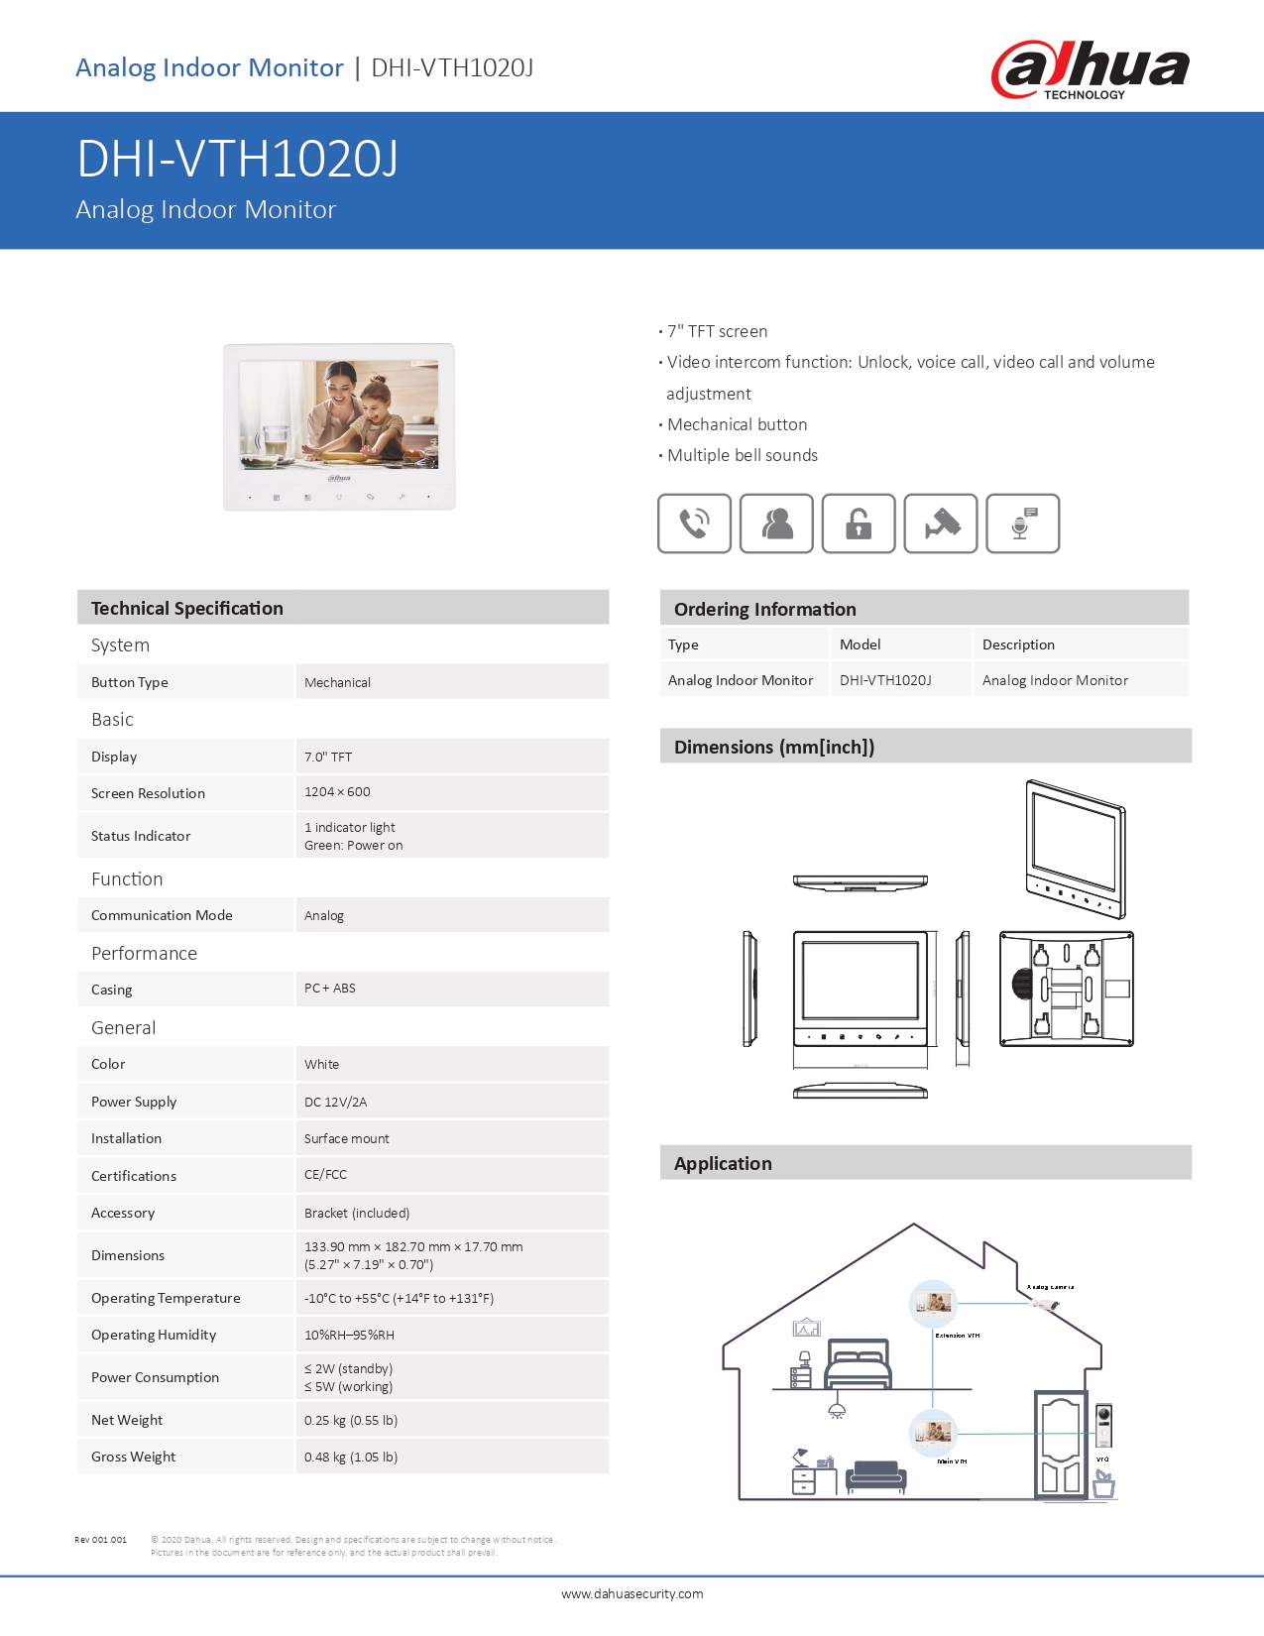Click the 'Application' section header
This screenshot has width=1264, height=1636.
(926, 1162)
